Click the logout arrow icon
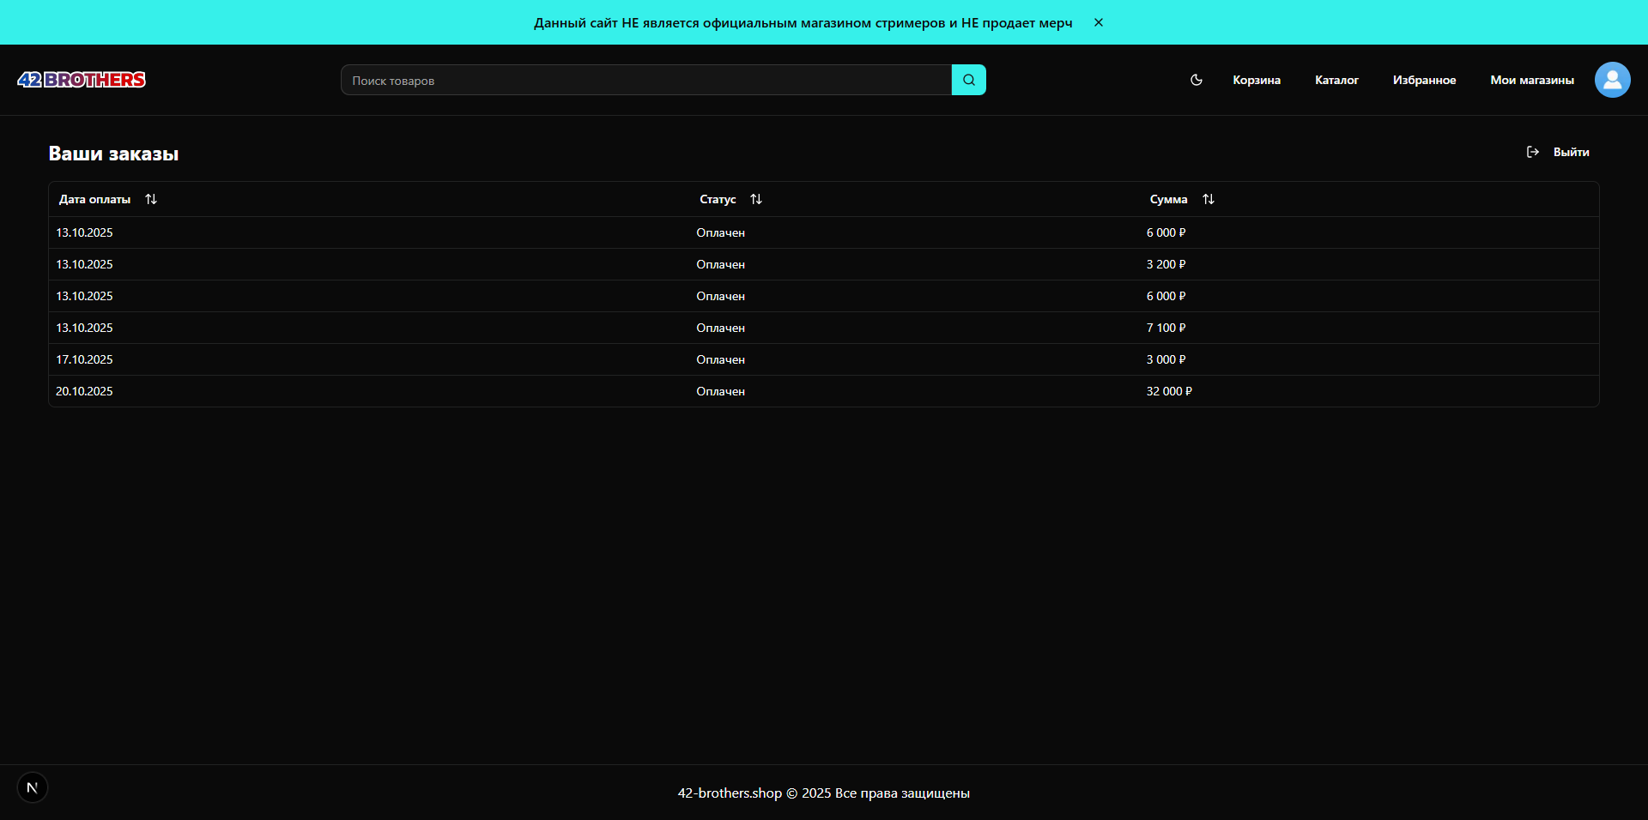The width and height of the screenshot is (1648, 820). tap(1533, 152)
